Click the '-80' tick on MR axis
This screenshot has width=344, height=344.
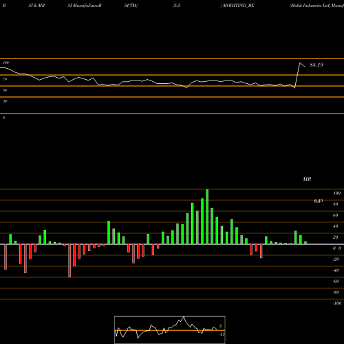point(336,292)
